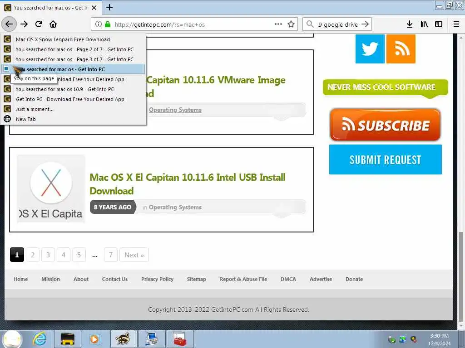Open 'Operating Systems' category under Intel USB post
465x348 pixels.
coord(175,207)
